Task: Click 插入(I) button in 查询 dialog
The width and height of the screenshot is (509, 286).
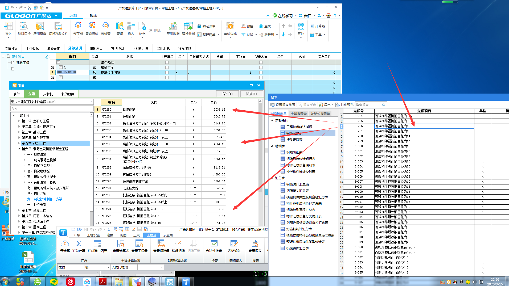Action: [x=227, y=94]
